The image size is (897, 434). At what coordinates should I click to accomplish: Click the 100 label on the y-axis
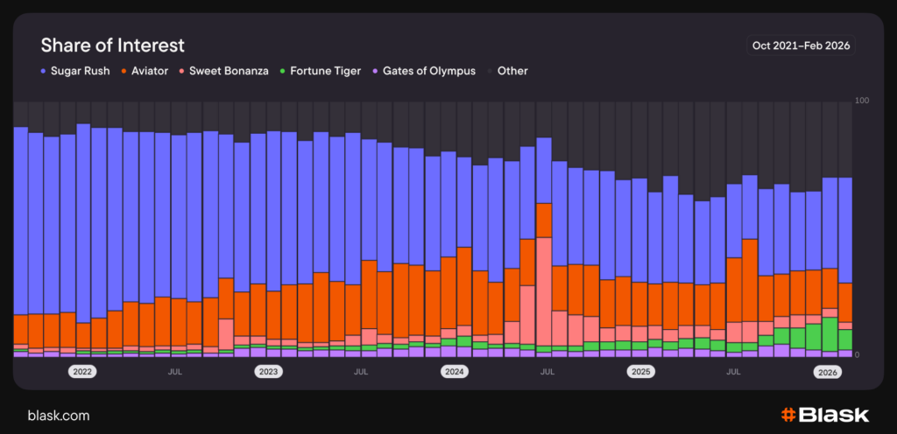[861, 101]
